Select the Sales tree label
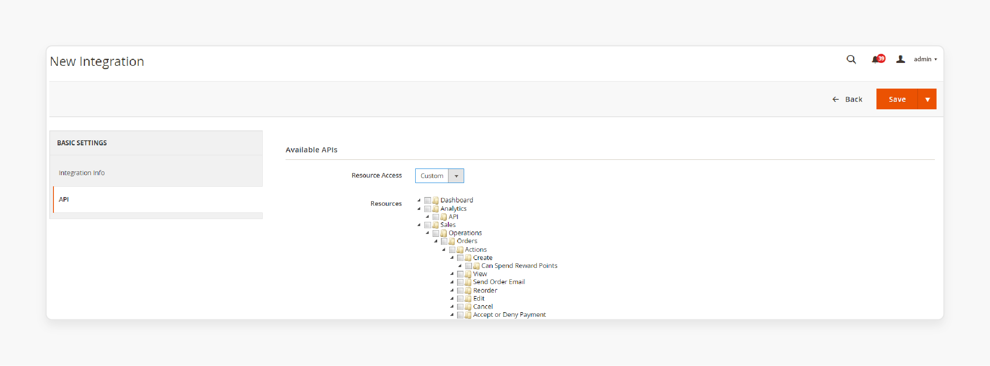This screenshot has width=990, height=366. tap(448, 225)
